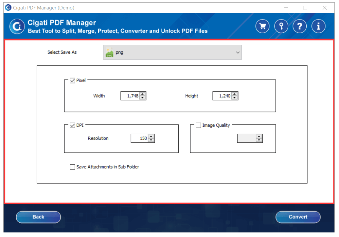
Task: Click the Select Save As label
Action: [62, 52]
